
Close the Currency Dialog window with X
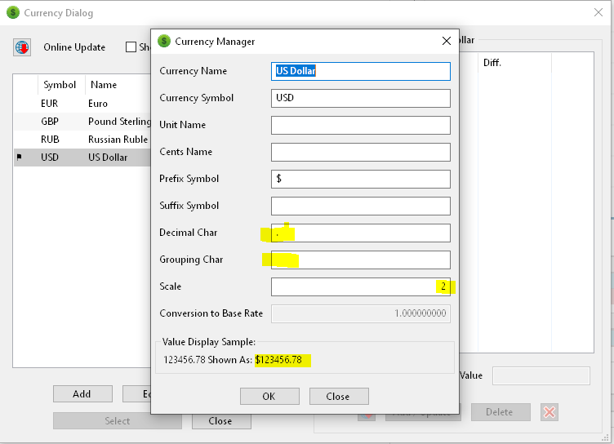(597, 13)
